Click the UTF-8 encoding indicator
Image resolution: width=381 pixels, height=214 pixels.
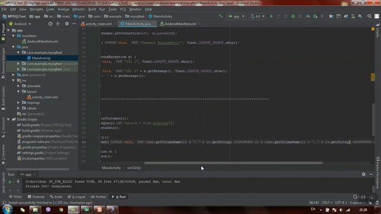pos(341,203)
